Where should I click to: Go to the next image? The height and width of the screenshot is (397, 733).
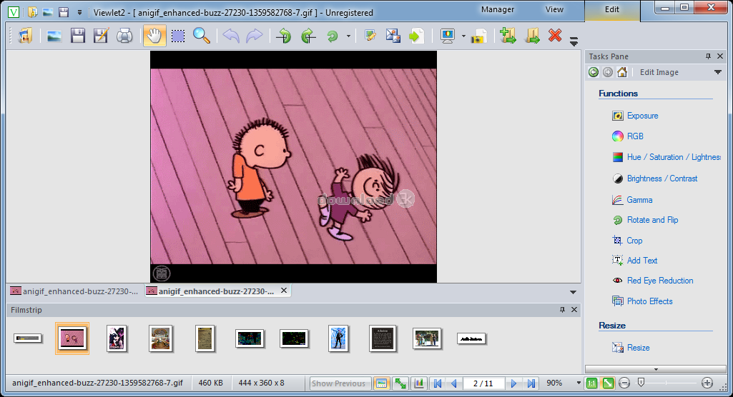coord(513,383)
